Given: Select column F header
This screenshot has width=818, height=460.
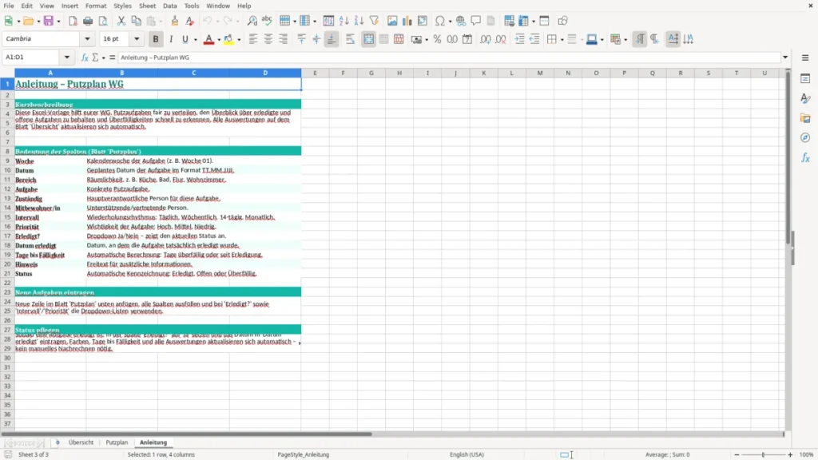Looking at the screenshot, I should click(x=343, y=73).
